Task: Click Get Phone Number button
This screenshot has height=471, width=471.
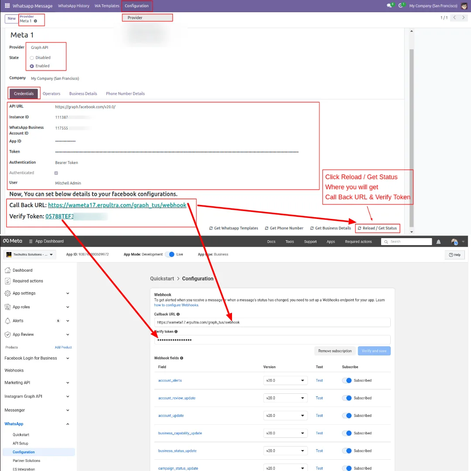Action: tap(284, 228)
